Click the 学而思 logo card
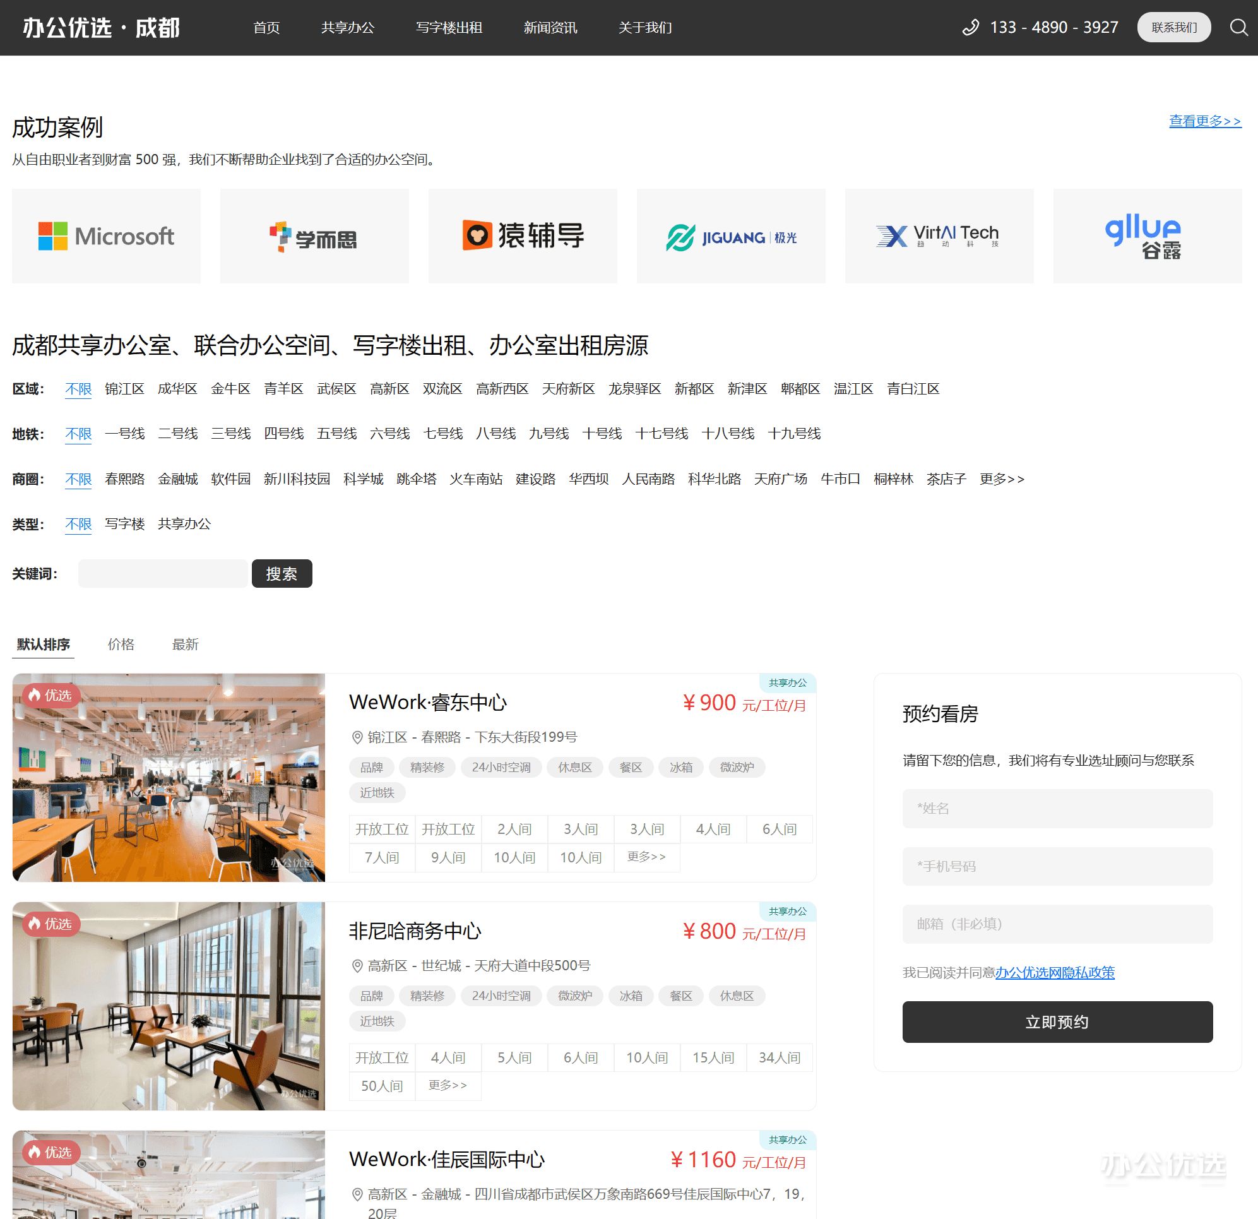1258x1219 pixels. [x=314, y=236]
